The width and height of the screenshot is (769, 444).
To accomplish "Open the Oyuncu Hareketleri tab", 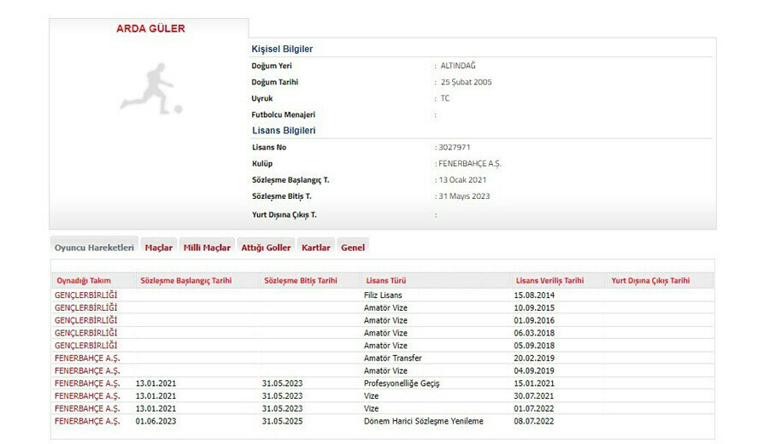I will 94,248.
